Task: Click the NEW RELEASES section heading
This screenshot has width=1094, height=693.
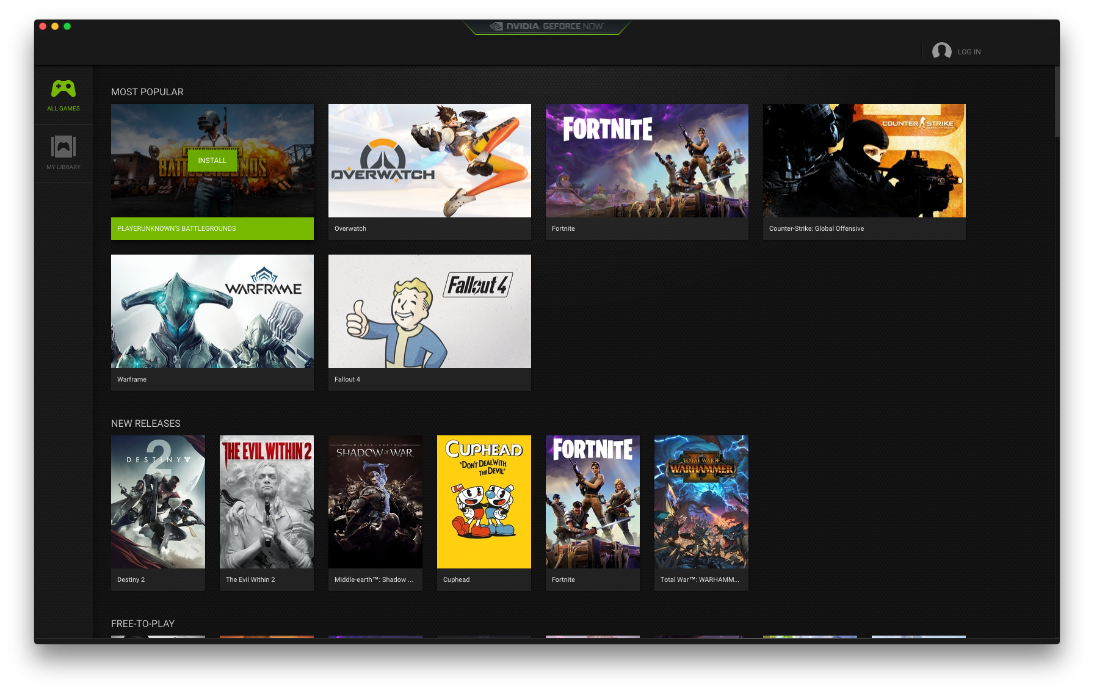Action: pyautogui.click(x=146, y=423)
